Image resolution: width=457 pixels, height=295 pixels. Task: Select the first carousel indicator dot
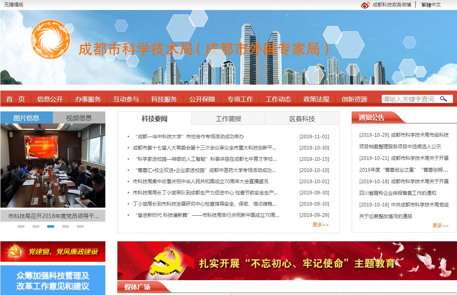point(21,226)
